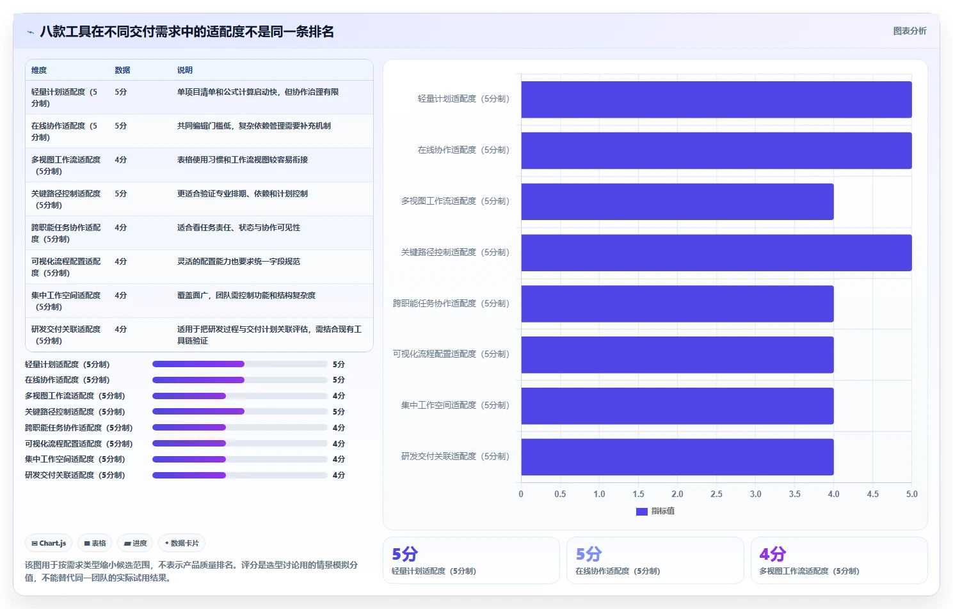The width and height of the screenshot is (953, 609).
Task: Open the 5分 在线协作适配度 data card
Action: coord(655,560)
